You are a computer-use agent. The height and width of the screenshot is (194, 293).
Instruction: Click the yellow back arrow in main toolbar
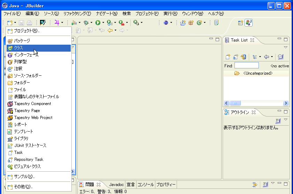pyautogui.click(x=110, y=30)
